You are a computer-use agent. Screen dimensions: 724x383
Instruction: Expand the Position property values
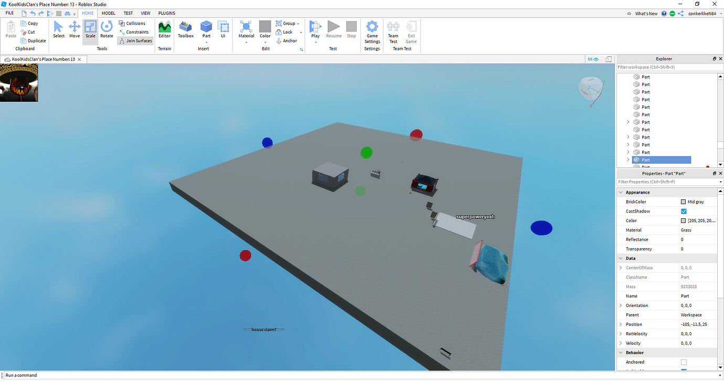click(621, 324)
